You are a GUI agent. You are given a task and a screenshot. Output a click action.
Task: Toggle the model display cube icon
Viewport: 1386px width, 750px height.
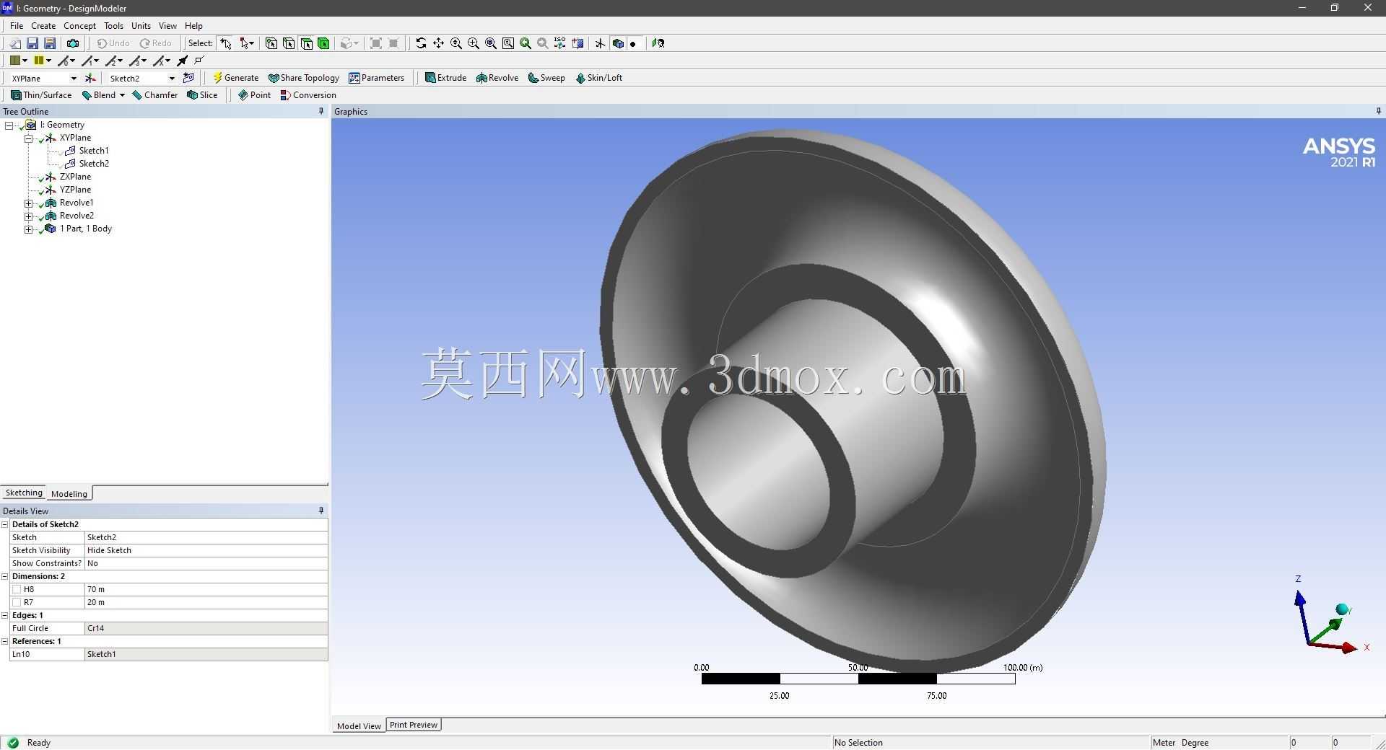point(618,43)
